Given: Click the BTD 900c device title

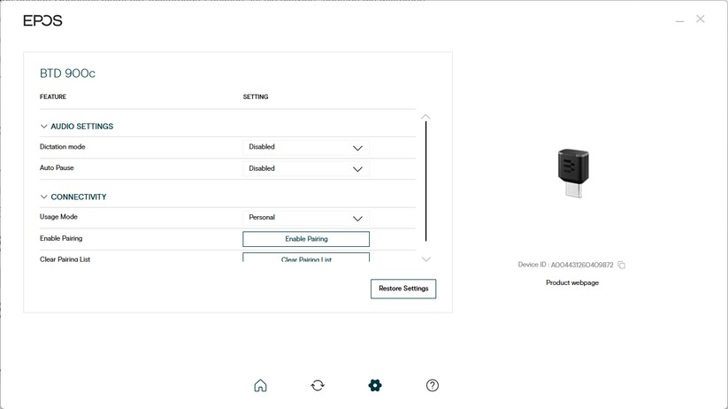Looking at the screenshot, I should (x=67, y=73).
